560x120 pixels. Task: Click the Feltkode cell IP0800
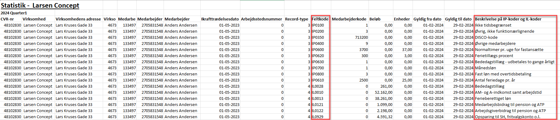[318, 74]
